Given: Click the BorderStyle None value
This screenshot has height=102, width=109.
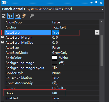Looking at the screenshot, I should pyautogui.click(x=56, y=73).
